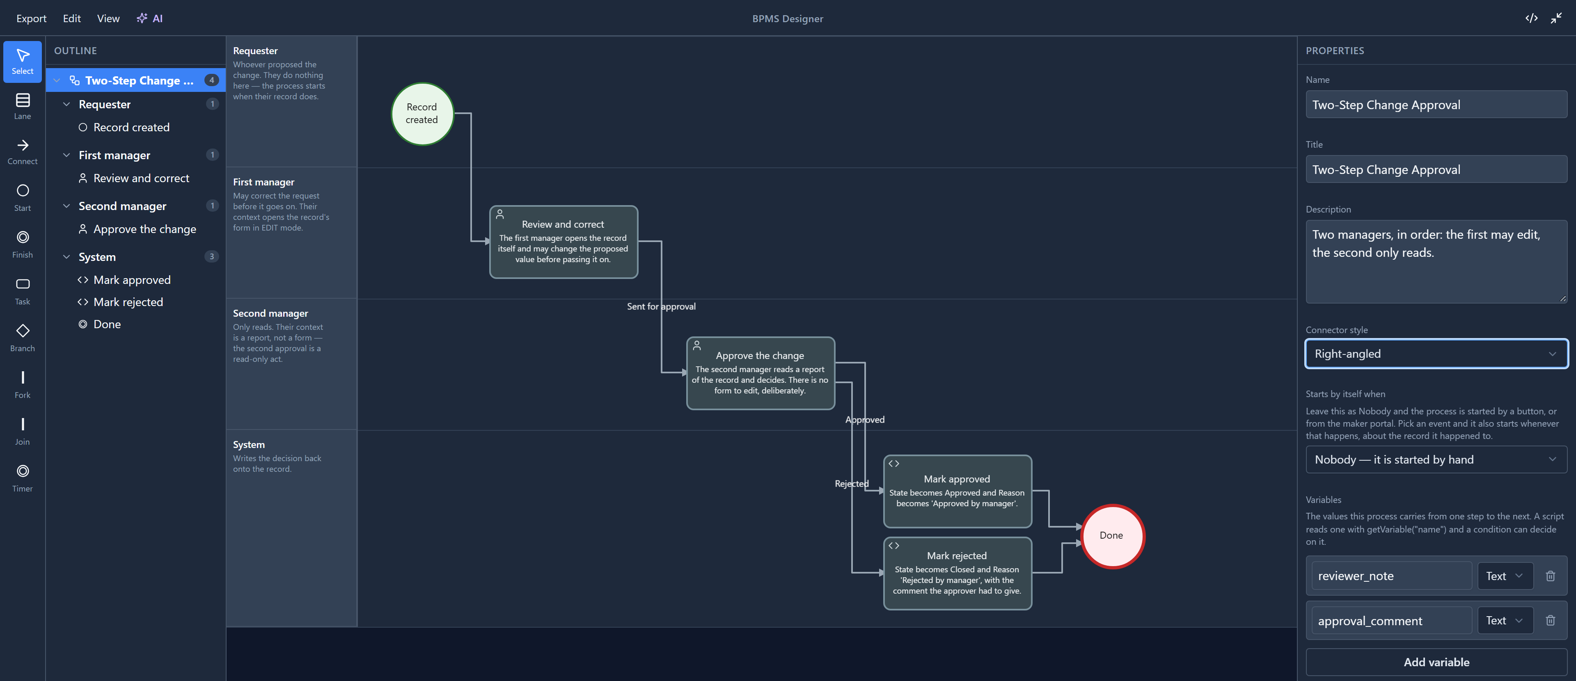Select the Record created start node
Viewport: 1576px width, 681px height.
click(422, 114)
